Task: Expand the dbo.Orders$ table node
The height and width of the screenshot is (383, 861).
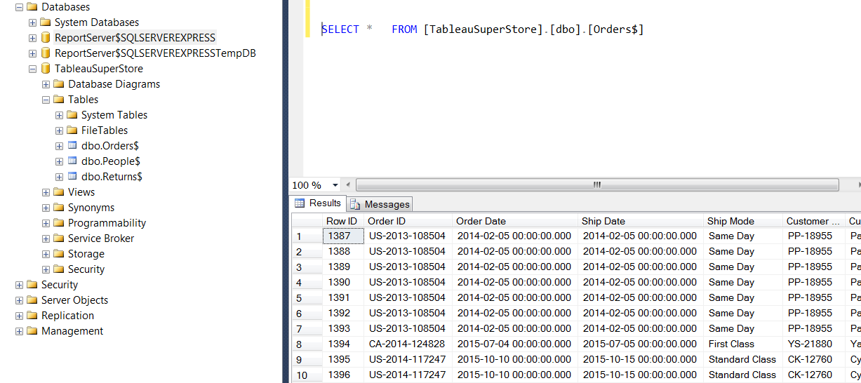Action: (59, 146)
